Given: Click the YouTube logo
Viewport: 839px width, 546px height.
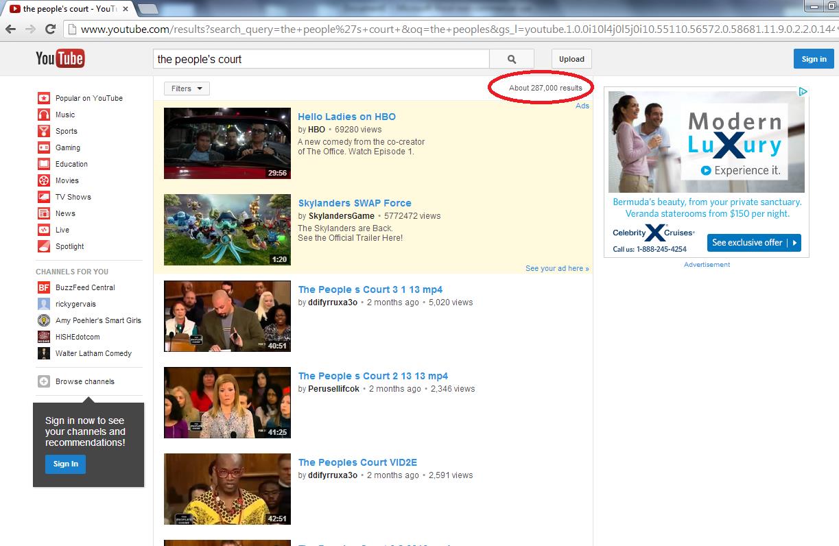Looking at the screenshot, I should tap(60, 59).
